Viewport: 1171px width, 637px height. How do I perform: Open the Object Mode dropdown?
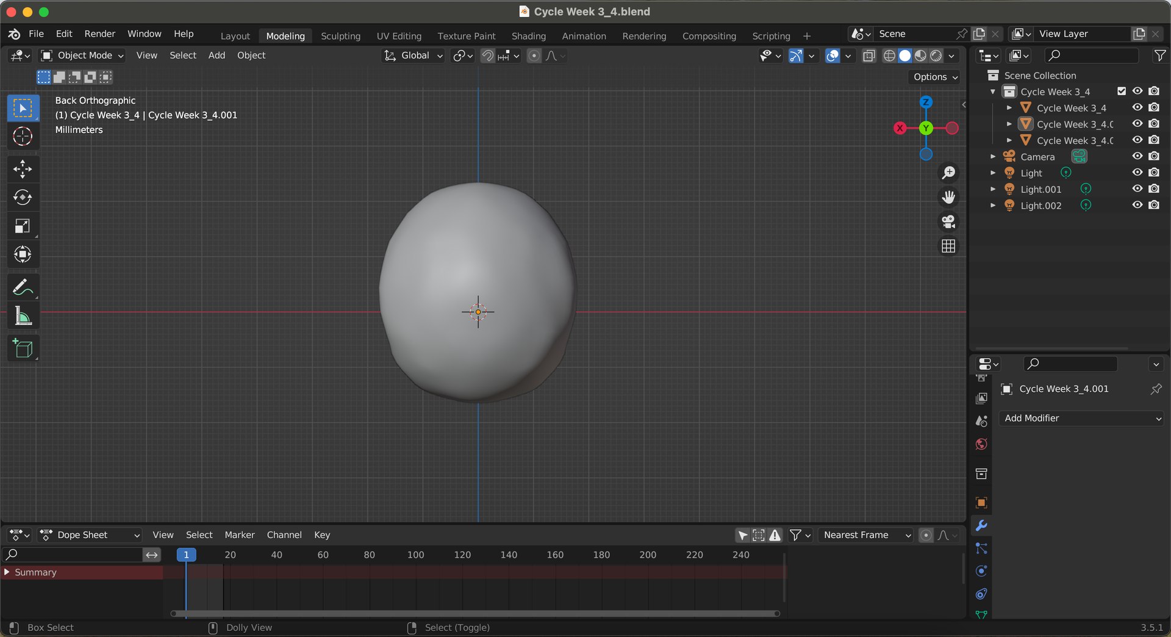(x=82, y=56)
